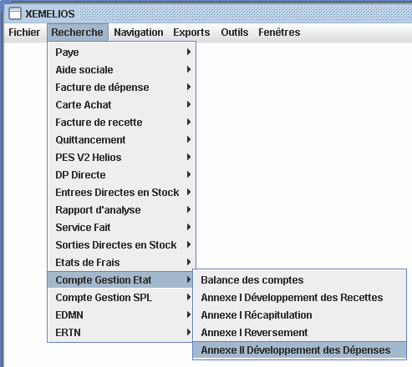The height and width of the screenshot is (367, 412).
Task: Open the Fenêtres menu
Action: point(279,33)
